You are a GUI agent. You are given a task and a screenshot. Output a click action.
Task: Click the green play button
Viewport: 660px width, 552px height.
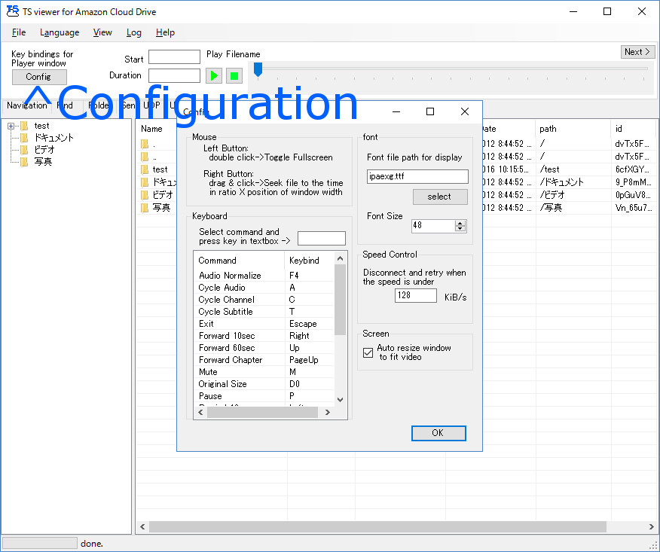pos(214,75)
